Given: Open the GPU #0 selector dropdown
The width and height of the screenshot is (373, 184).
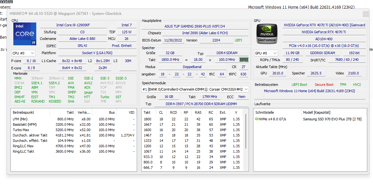Looking at the screenshot, I should tap(266, 53).
